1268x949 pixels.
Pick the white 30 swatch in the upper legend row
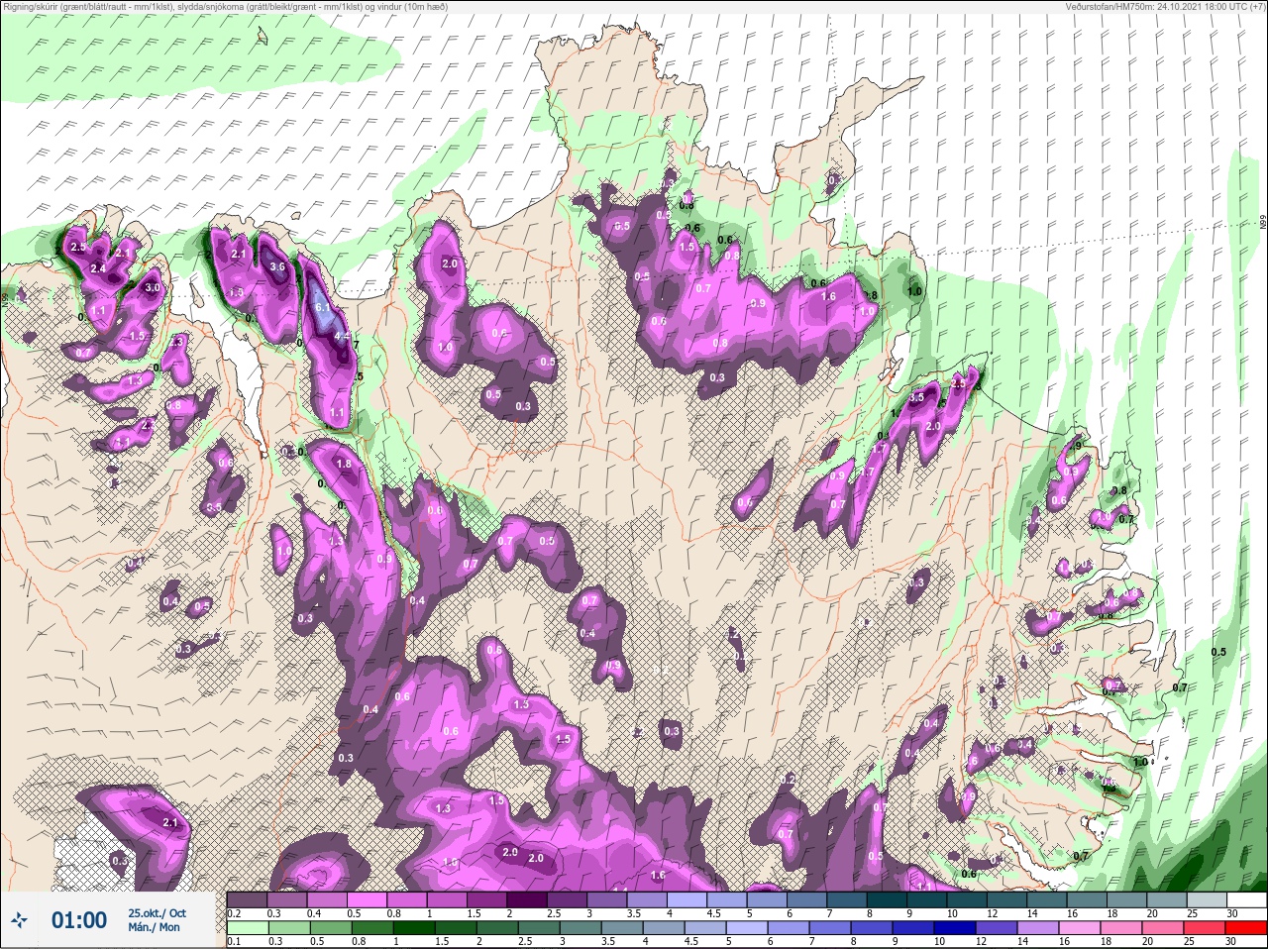[x=1245, y=900]
